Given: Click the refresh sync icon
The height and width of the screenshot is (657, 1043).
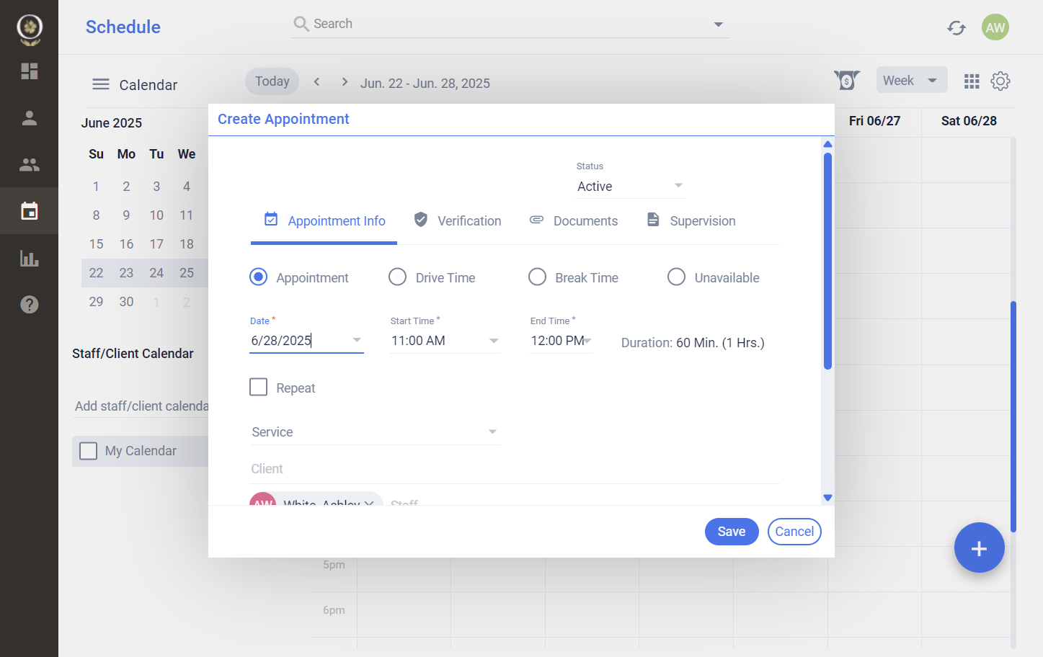Looking at the screenshot, I should pyautogui.click(x=957, y=27).
